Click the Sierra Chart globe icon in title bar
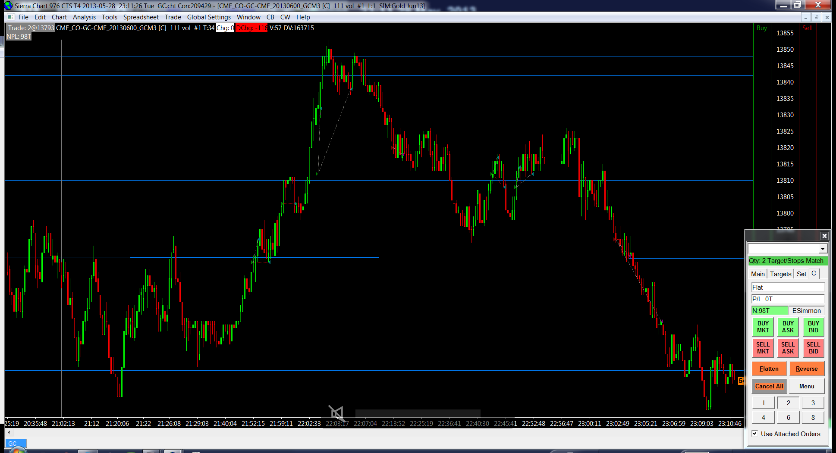 click(8, 6)
